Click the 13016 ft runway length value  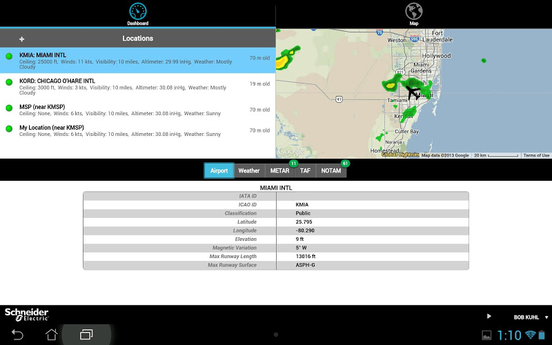(306, 256)
